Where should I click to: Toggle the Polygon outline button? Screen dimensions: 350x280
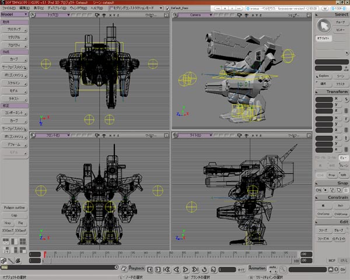[14, 208]
